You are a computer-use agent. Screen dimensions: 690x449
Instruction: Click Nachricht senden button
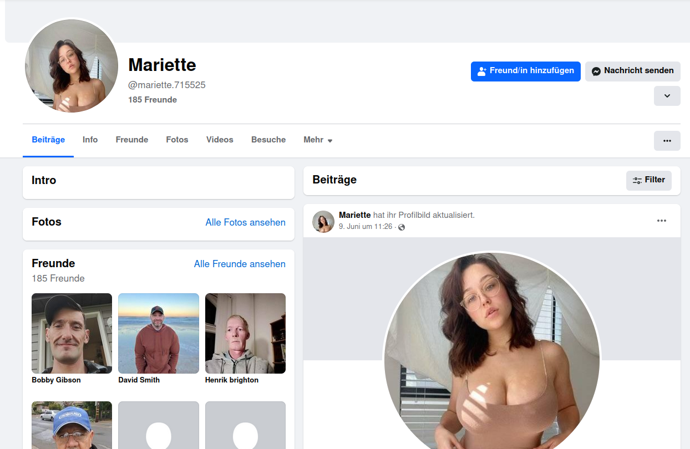point(633,72)
